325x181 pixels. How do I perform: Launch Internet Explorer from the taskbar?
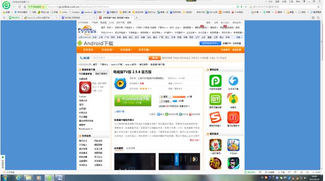(x=18, y=178)
